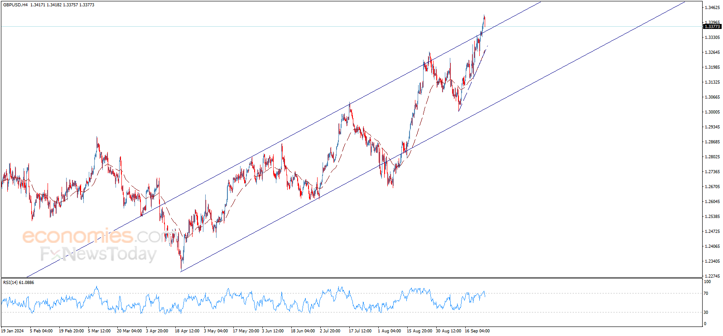
Task: Click the 1.26705 price axis label
Action: click(x=712, y=187)
